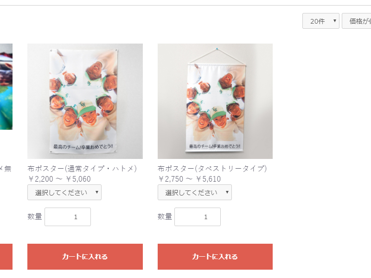Add タペストリー poster with カートに入れる button

pyautogui.click(x=215, y=257)
